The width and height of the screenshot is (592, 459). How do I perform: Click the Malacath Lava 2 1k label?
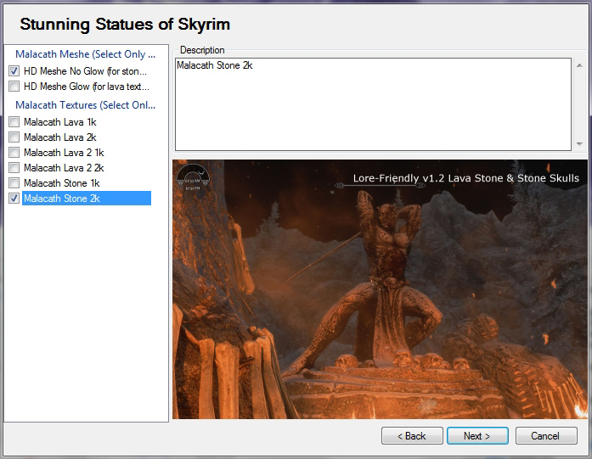[x=64, y=153]
